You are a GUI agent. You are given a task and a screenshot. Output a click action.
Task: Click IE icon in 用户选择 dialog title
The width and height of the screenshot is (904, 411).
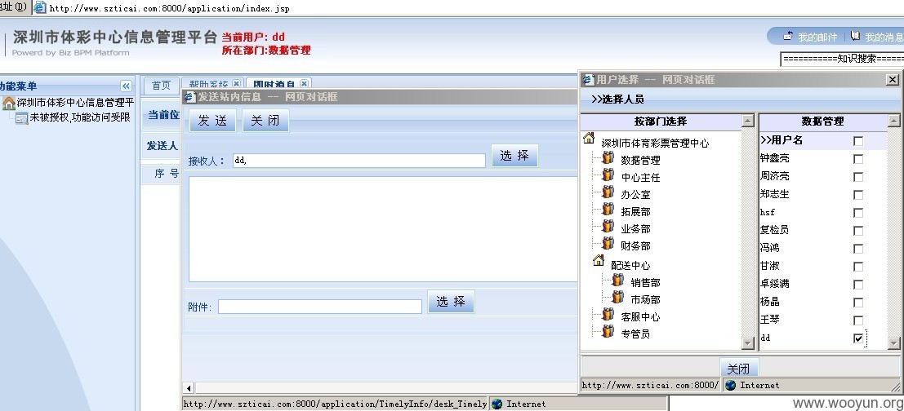click(588, 79)
